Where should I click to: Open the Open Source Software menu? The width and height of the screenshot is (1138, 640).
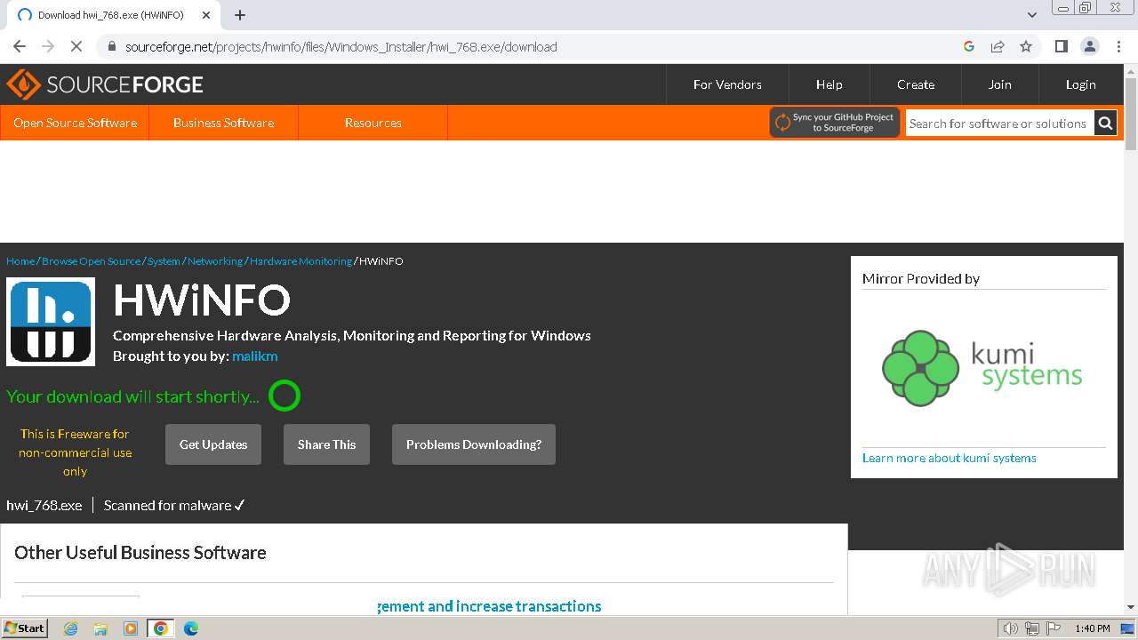pyautogui.click(x=75, y=123)
